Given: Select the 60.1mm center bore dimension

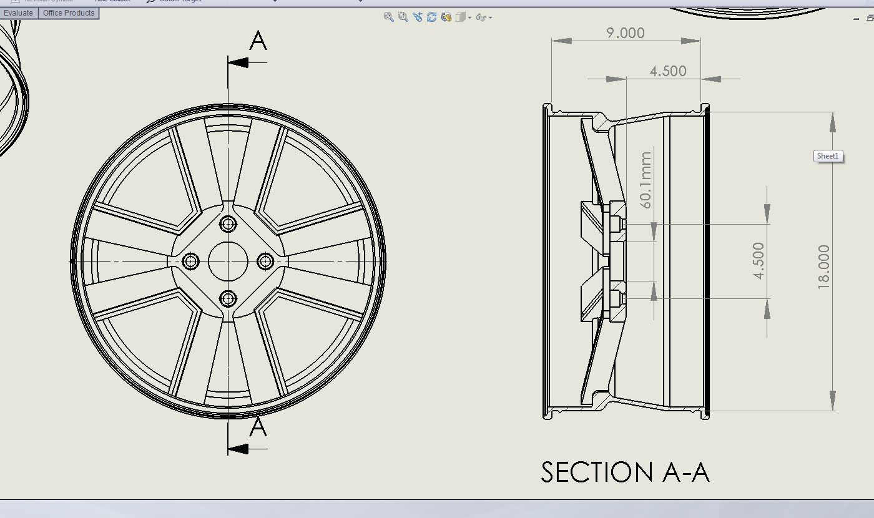Looking at the screenshot, I should [646, 180].
